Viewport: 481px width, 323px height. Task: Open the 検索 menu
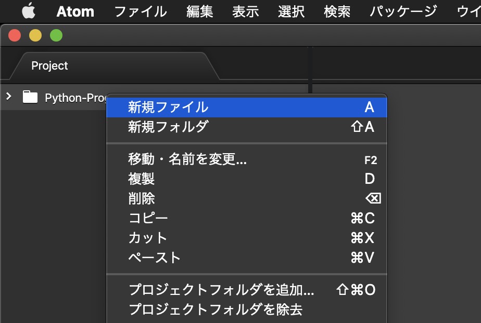(337, 11)
